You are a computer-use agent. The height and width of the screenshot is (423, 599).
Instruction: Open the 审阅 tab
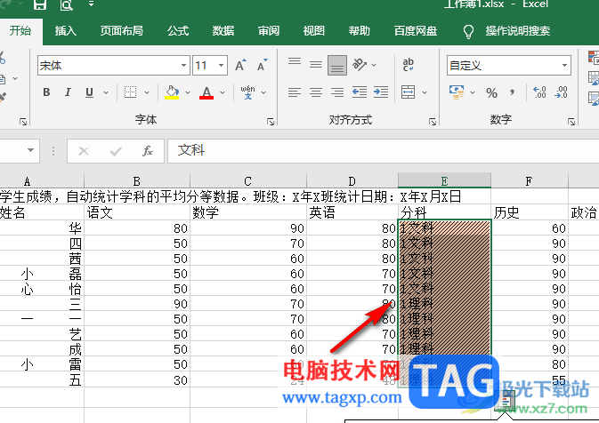click(x=269, y=31)
